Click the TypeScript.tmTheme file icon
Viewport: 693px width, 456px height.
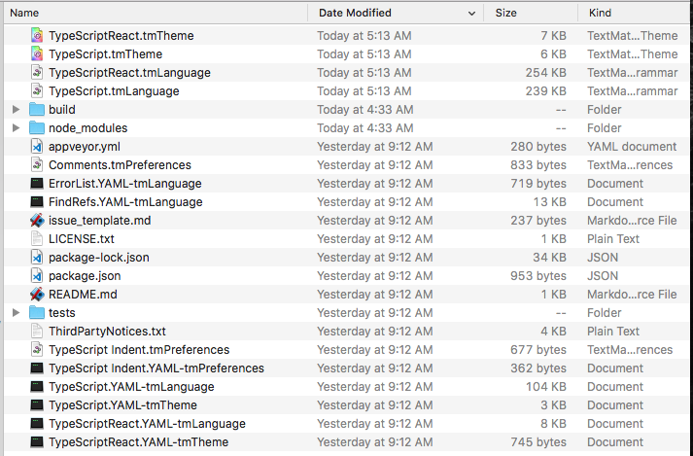point(37,53)
